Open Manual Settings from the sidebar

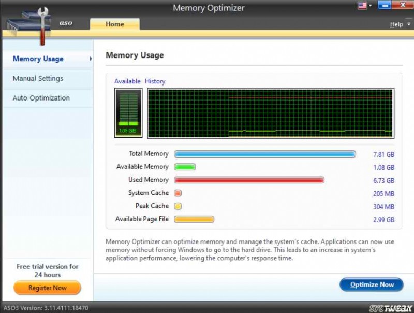pyautogui.click(x=37, y=78)
